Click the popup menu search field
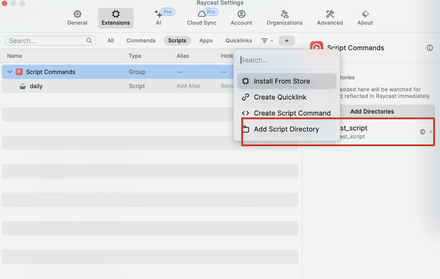The width and height of the screenshot is (440, 279). coord(287,60)
